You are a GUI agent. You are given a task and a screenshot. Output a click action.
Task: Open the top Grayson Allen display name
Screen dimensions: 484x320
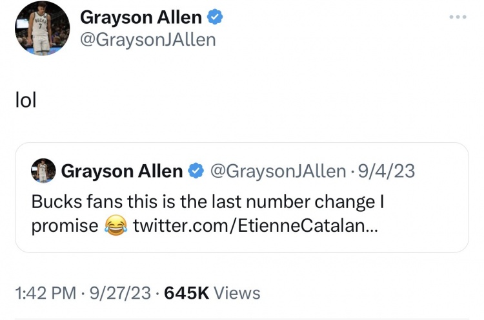(x=141, y=17)
